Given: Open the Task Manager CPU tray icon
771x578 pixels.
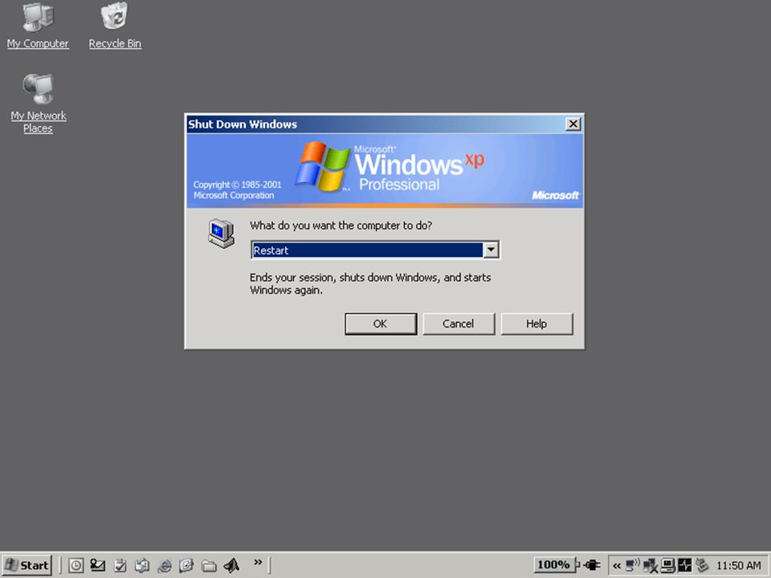Looking at the screenshot, I should [x=684, y=565].
